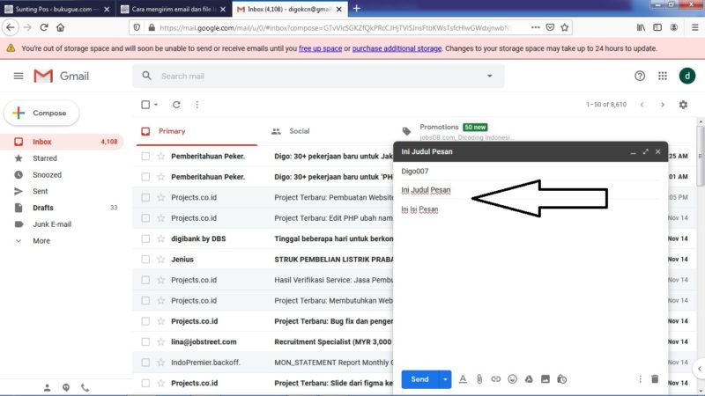The height and width of the screenshot is (396, 705).
Task: Go to the previous page of emails
Action: click(x=642, y=105)
